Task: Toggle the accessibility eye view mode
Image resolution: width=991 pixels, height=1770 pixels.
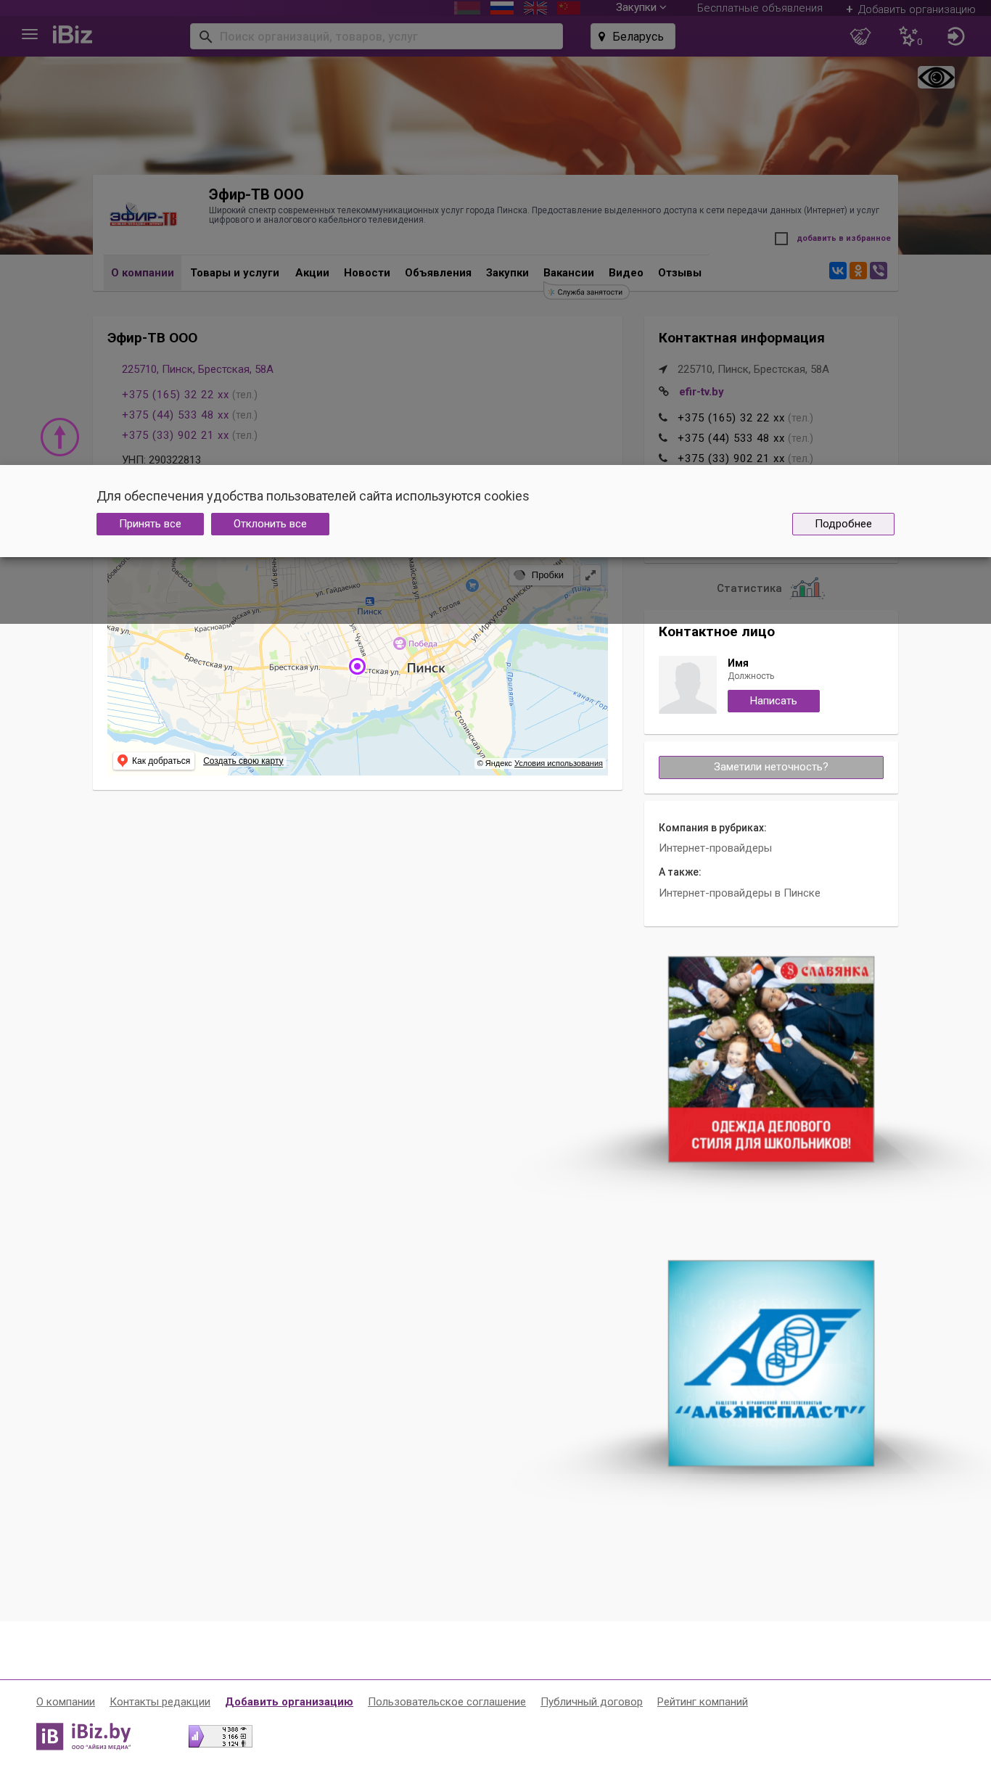Action: click(x=936, y=78)
